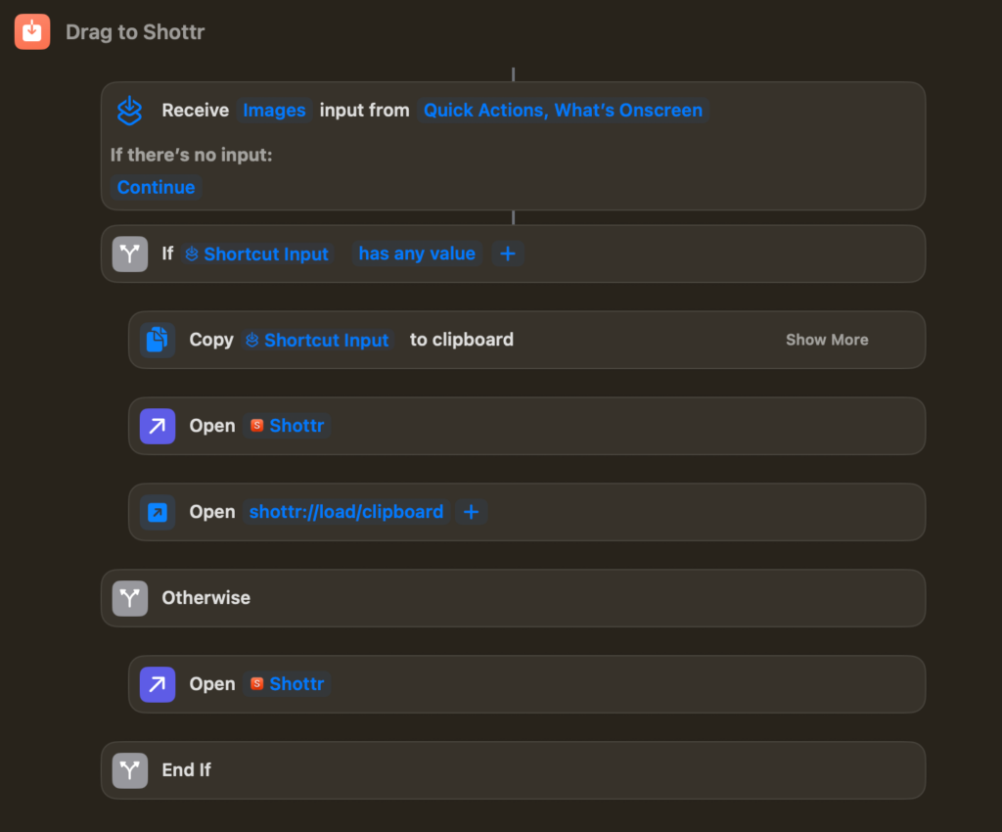Open the 'Quick Actions, What's Onscreen' source selector
The width and height of the screenshot is (1002, 832).
(563, 111)
